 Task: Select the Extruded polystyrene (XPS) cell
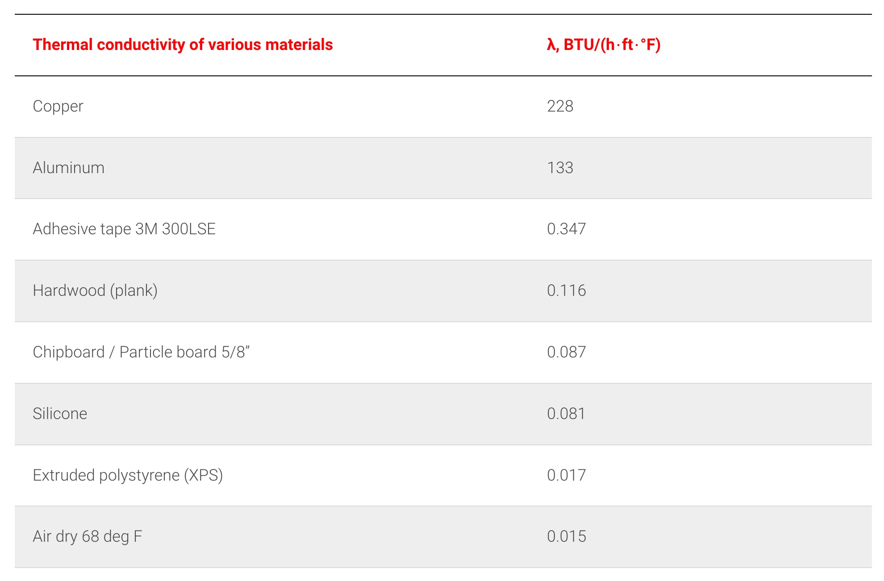tap(128, 475)
